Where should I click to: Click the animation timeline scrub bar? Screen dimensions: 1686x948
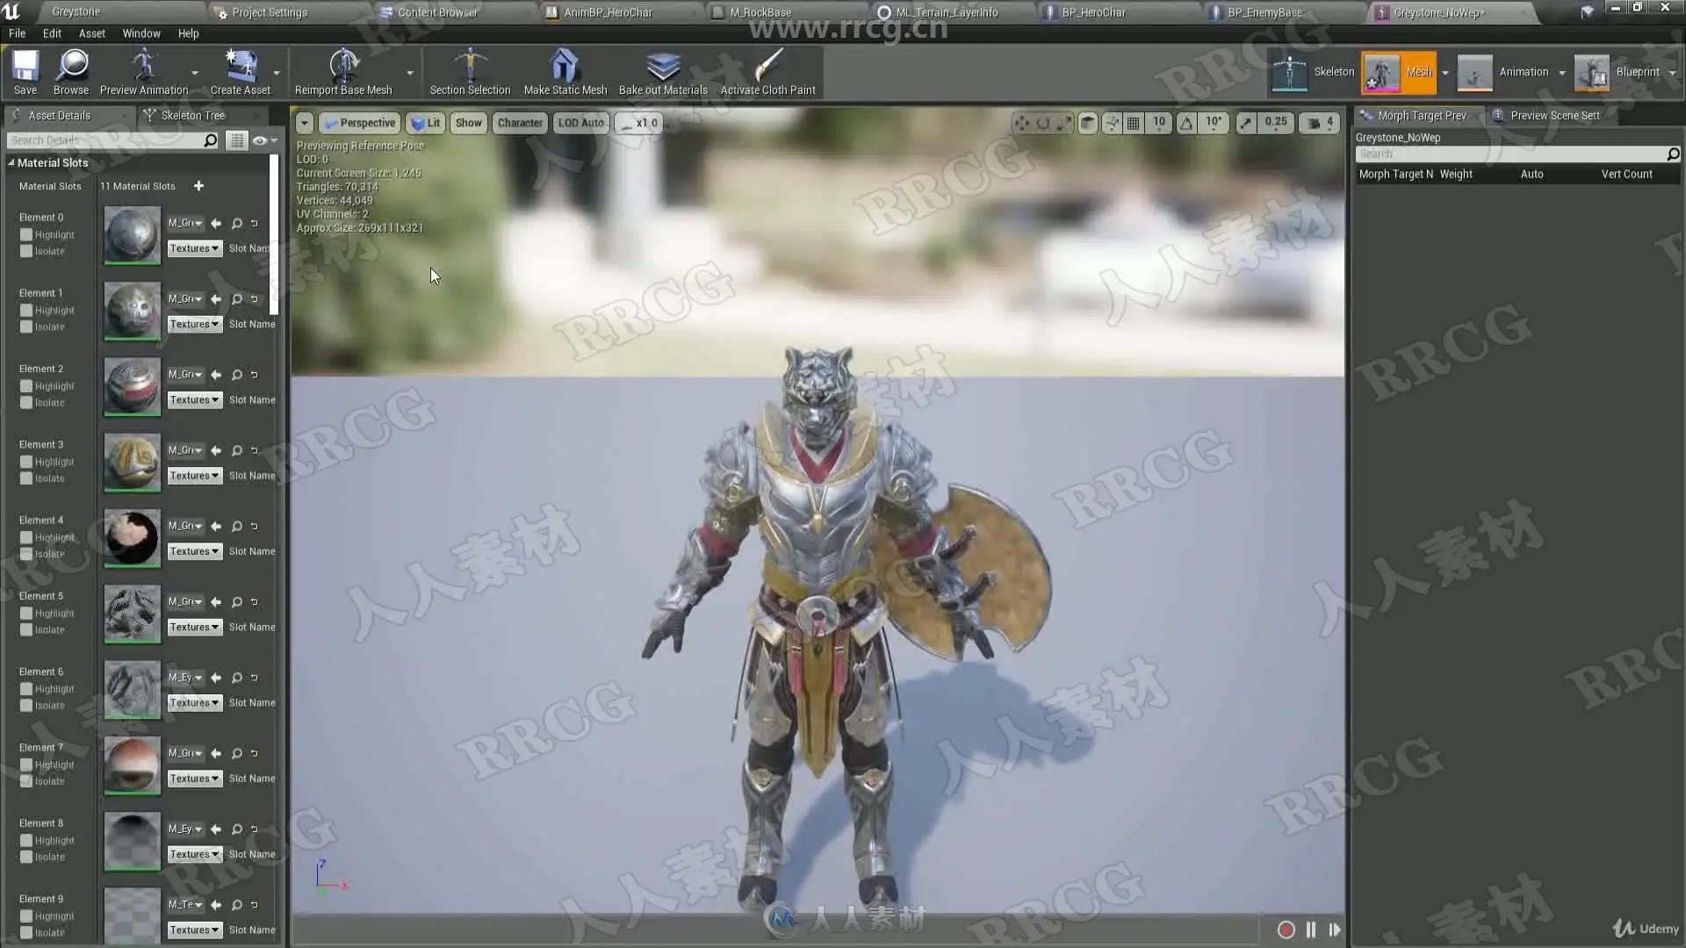coord(777,929)
